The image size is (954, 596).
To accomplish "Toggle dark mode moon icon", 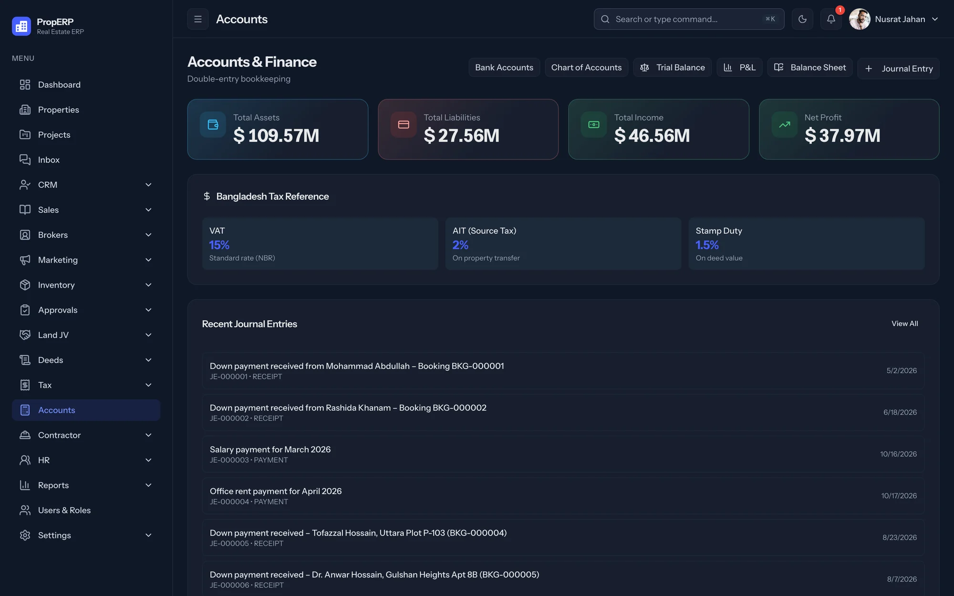I will coord(802,19).
